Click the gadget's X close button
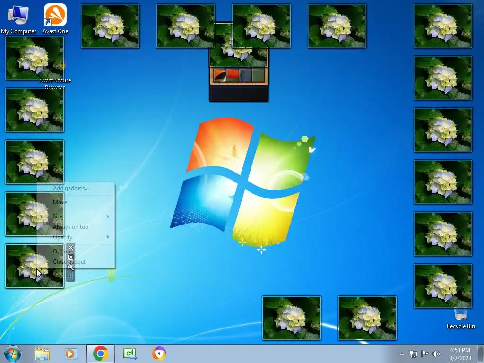 pyautogui.click(x=71, y=248)
